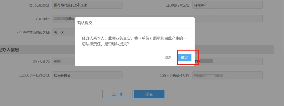Go back using the 上一步 button
The width and height of the screenshot is (284, 106).
(x=118, y=94)
